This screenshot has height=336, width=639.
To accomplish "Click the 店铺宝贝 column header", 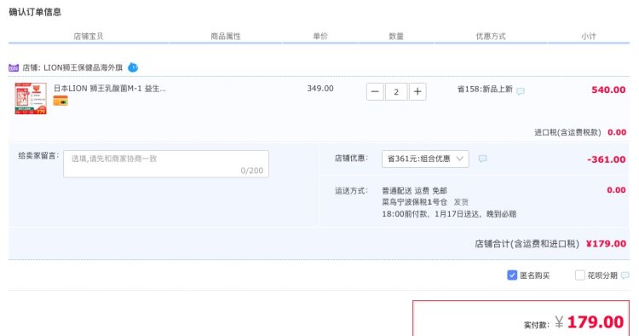I will tap(89, 37).
